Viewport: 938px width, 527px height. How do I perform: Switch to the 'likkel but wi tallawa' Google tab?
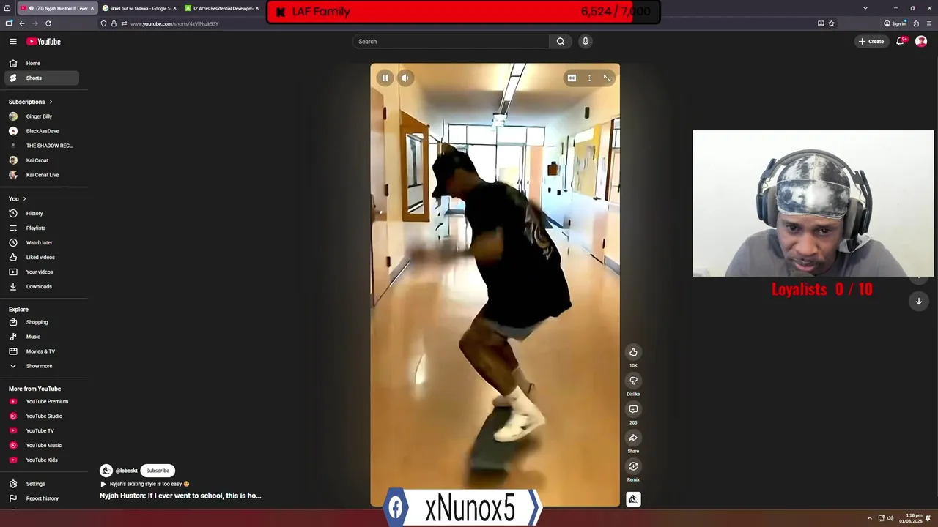click(139, 8)
